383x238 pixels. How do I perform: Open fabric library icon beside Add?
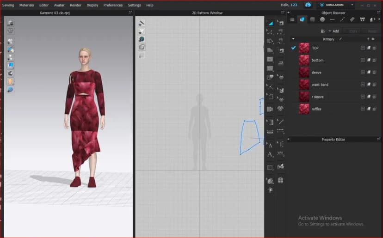pyautogui.click(x=323, y=31)
